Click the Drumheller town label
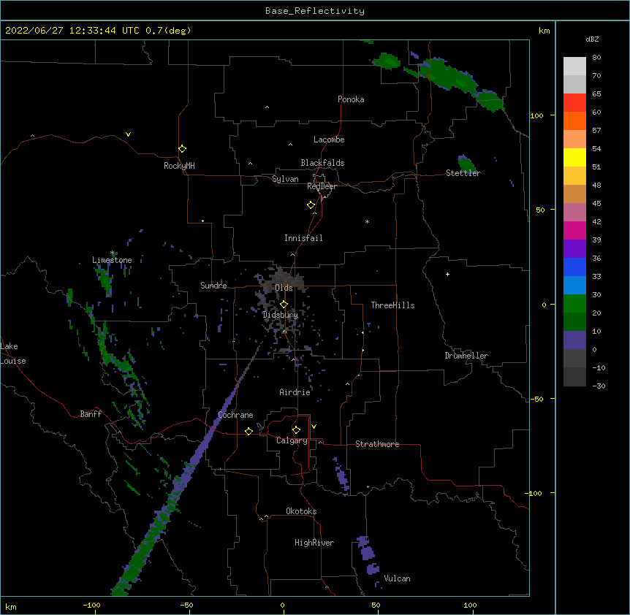The width and height of the screenshot is (630, 615). point(466,356)
